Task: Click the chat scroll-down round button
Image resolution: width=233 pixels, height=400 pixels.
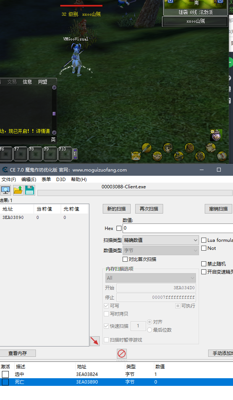Action: coord(54,132)
